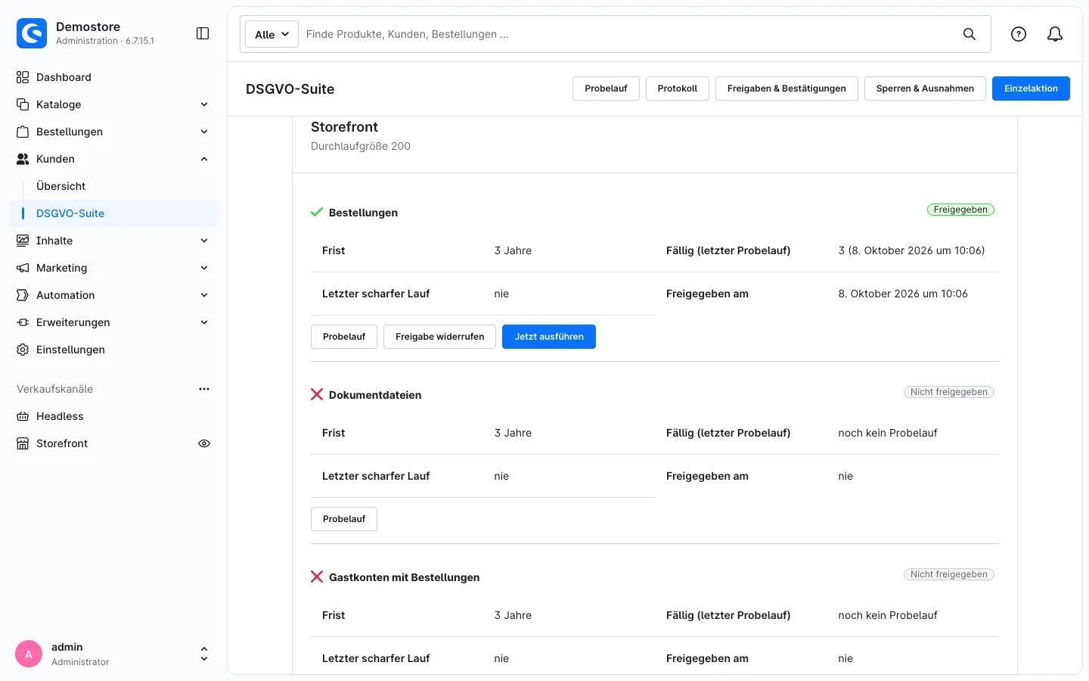
Task: Open the Verkaufskanäle three-dot menu
Action: 204,389
